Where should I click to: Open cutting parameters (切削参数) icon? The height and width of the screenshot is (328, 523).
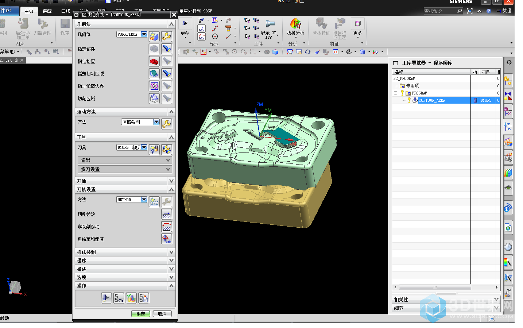(x=167, y=214)
